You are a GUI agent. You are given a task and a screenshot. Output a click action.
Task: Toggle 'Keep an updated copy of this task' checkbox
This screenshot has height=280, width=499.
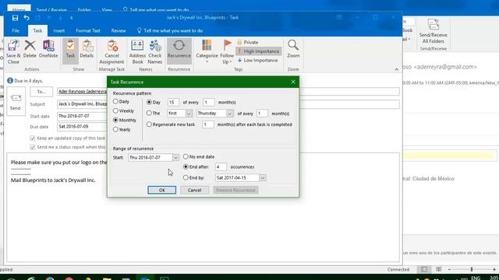point(33,138)
